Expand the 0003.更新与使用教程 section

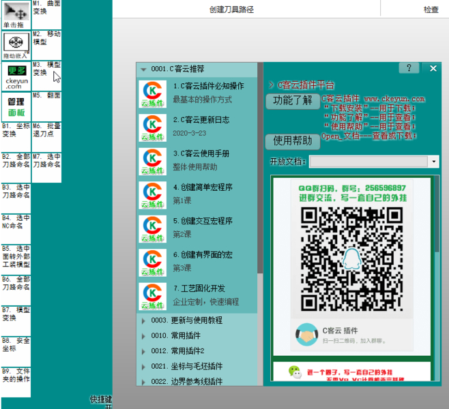(143, 320)
